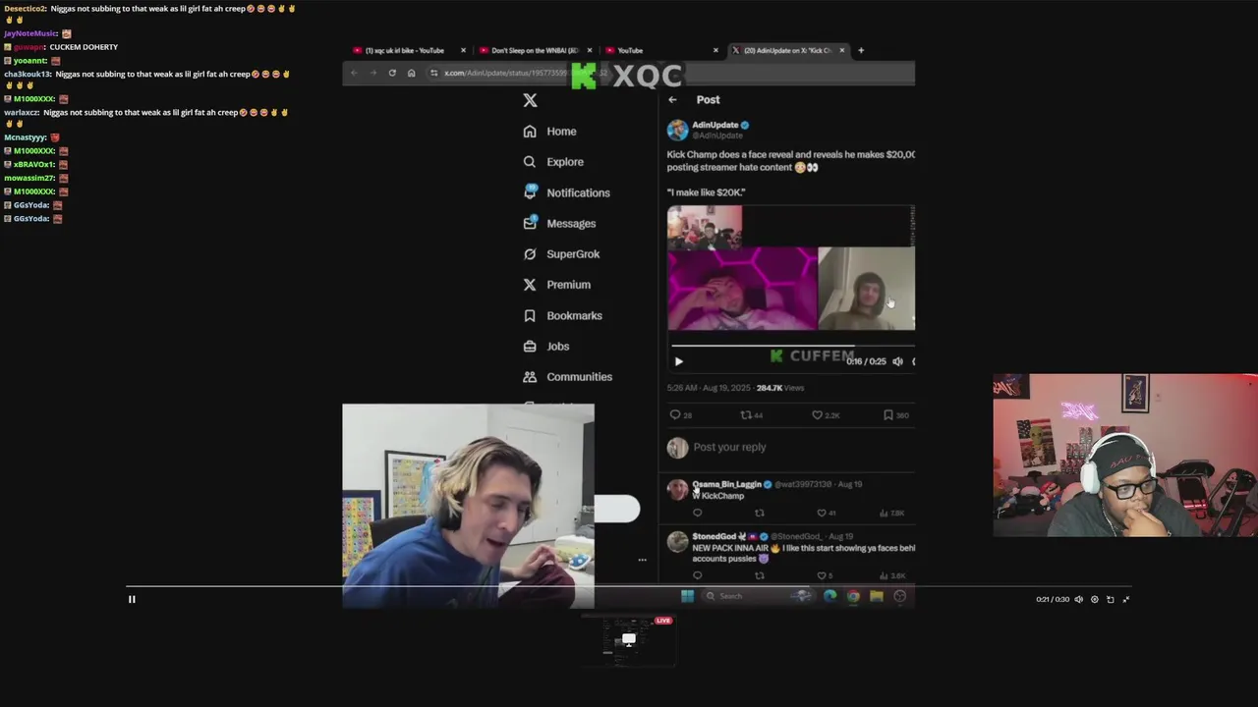Reload the browser page
The height and width of the screenshot is (707, 1258).
(x=392, y=73)
